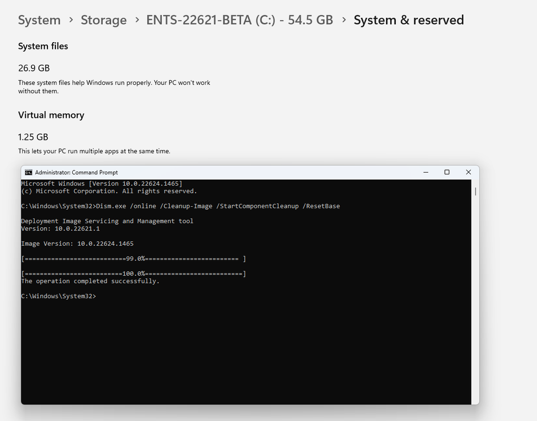
Task: Maximize the Command Prompt window
Action: point(447,172)
